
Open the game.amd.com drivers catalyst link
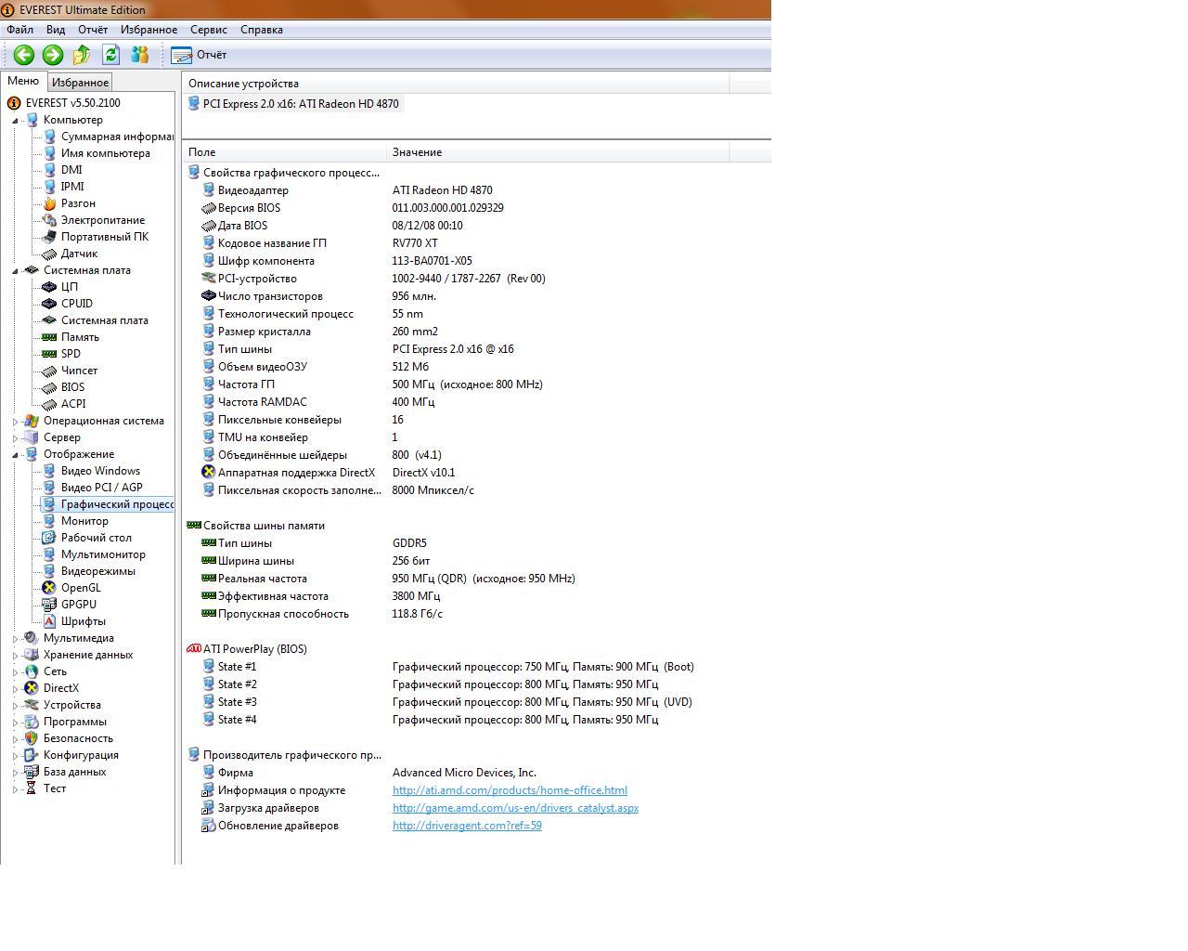(515, 808)
